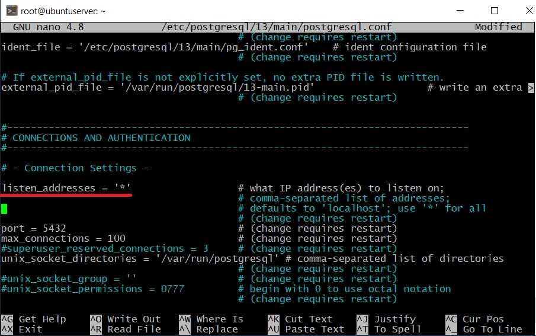Maximize the terminal window
The image size is (536, 336).
[494, 10]
